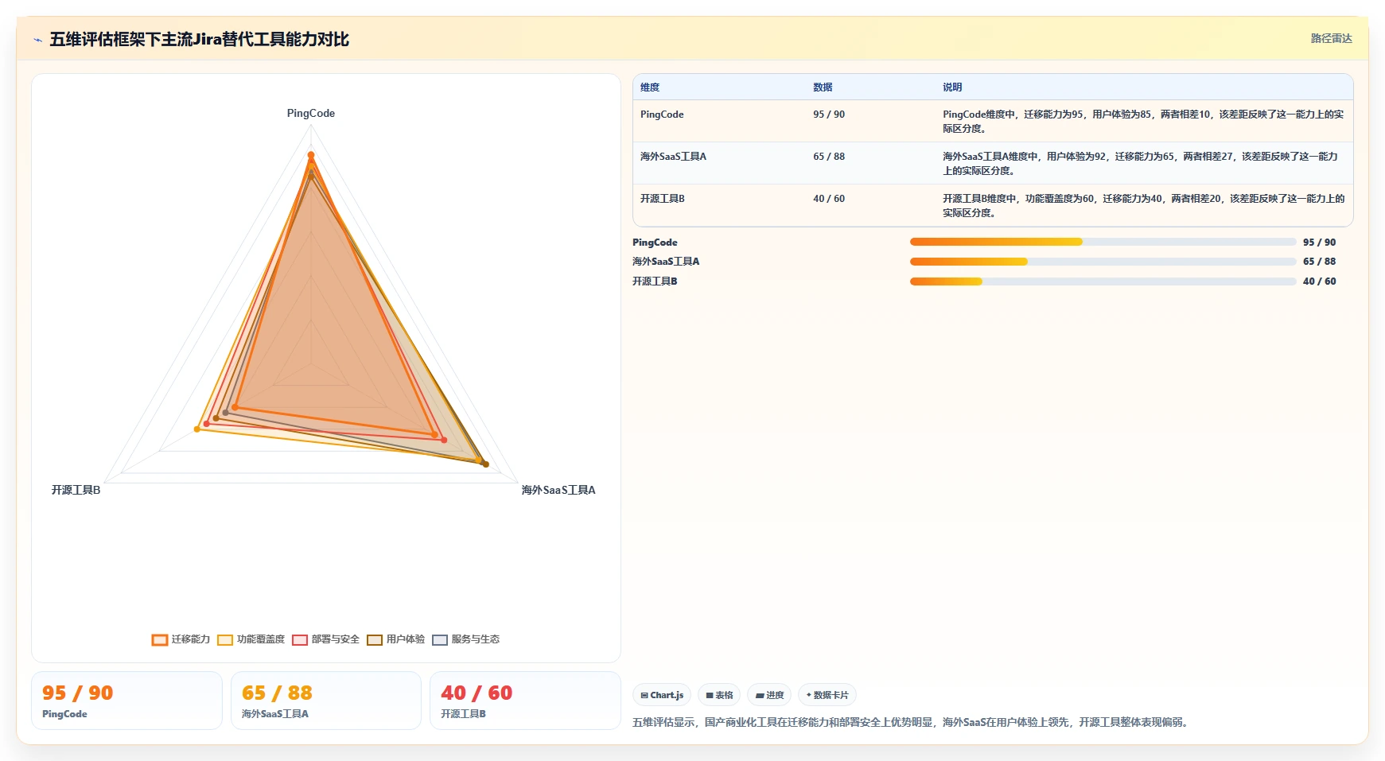Click the PingCode axis label on radar

pos(311,114)
